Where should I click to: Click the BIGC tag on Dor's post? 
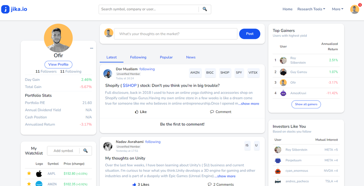pyautogui.click(x=210, y=73)
